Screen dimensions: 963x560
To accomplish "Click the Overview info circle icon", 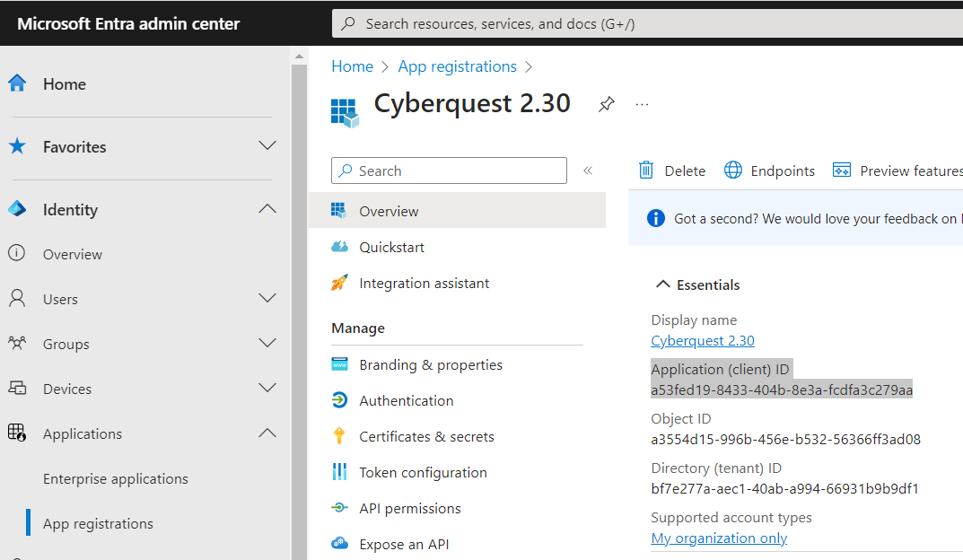I will (x=16, y=253).
